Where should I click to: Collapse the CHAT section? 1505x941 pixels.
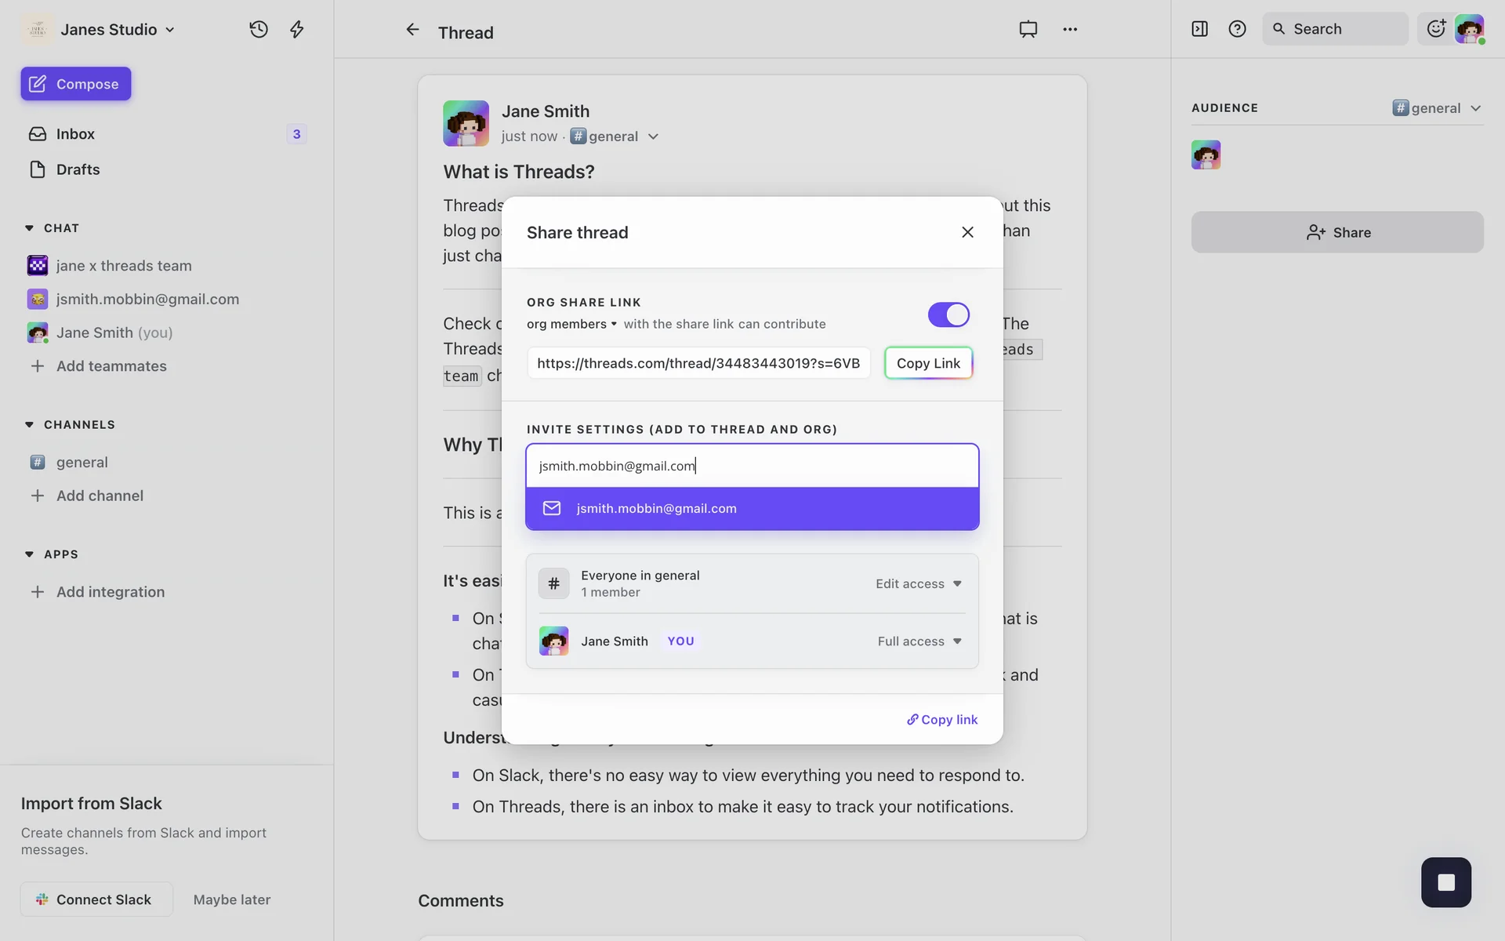pos(30,228)
